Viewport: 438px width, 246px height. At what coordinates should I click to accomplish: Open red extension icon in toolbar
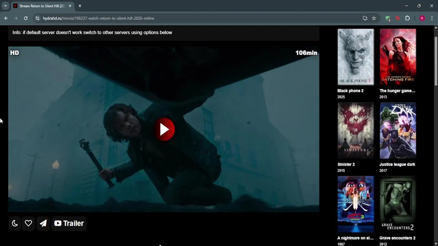tap(398, 18)
